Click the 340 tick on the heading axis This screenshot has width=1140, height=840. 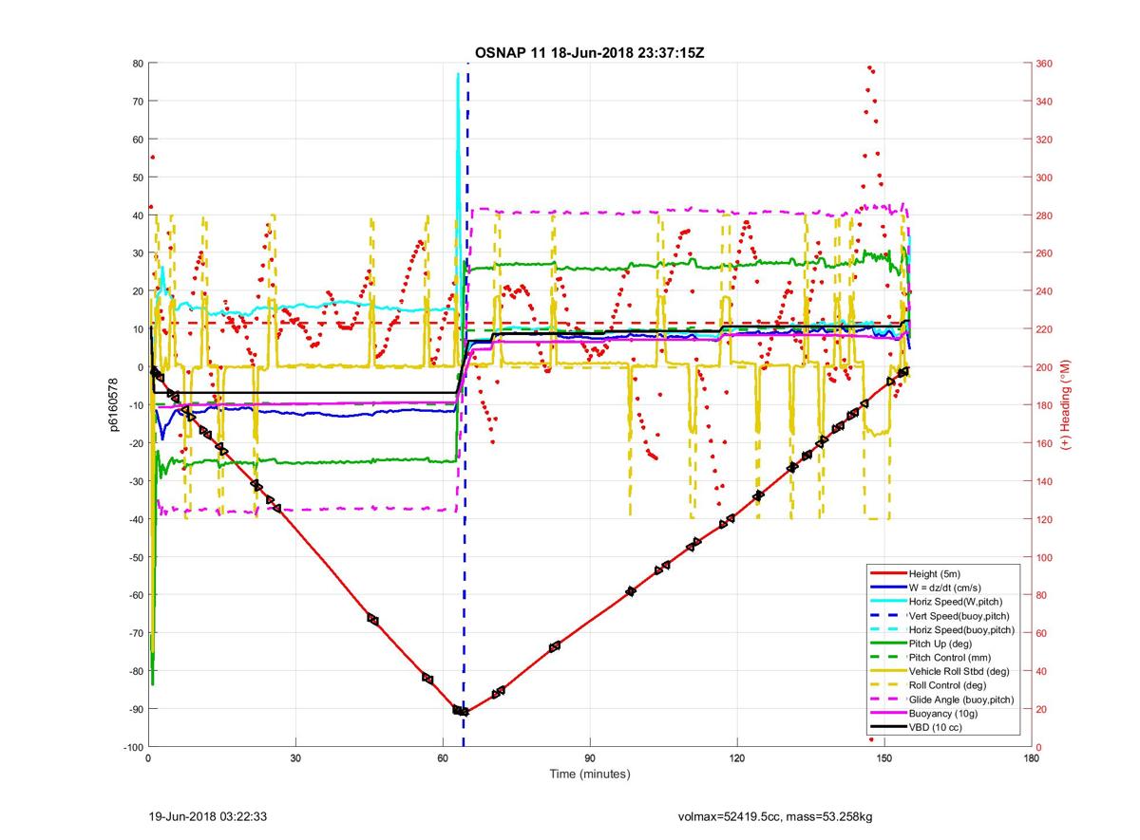[x=1045, y=102]
